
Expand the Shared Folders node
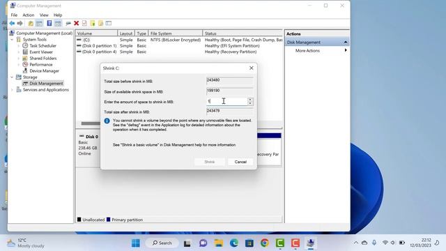coord(19,59)
